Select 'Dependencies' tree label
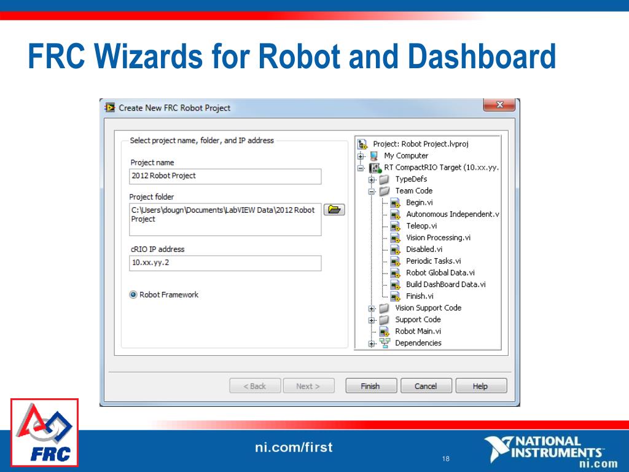 pos(418,343)
